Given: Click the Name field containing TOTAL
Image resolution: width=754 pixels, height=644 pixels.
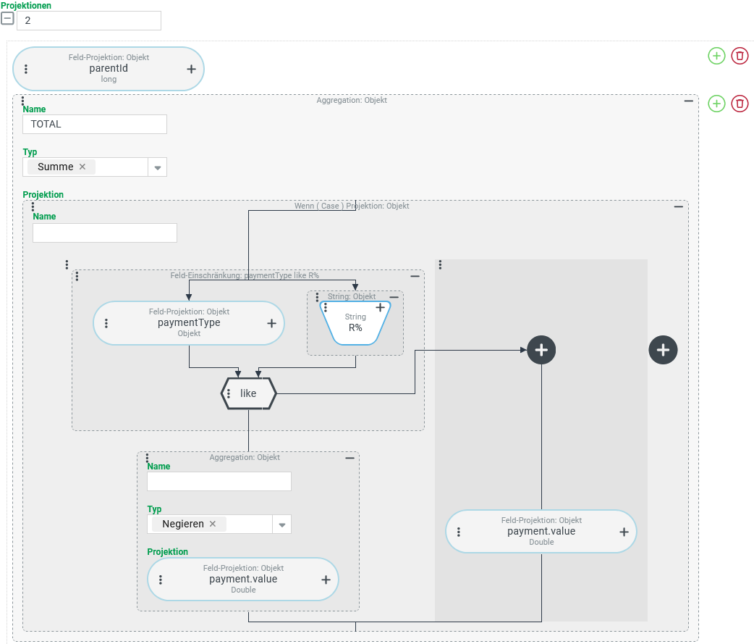Looking at the screenshot, I should [x=95, y=125].
